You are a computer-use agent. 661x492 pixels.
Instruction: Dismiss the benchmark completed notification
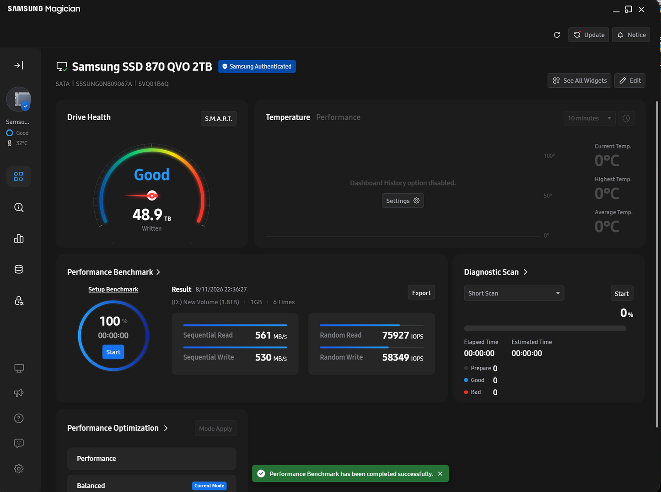[x=440, y=474]
